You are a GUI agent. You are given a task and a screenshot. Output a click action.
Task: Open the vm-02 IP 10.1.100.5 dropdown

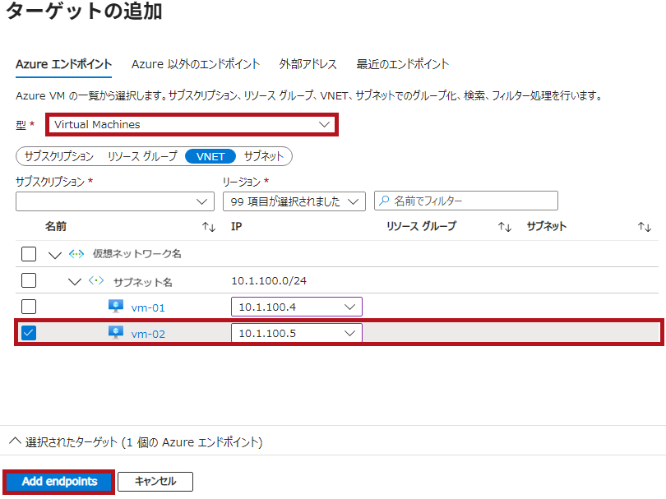[297, 333]
